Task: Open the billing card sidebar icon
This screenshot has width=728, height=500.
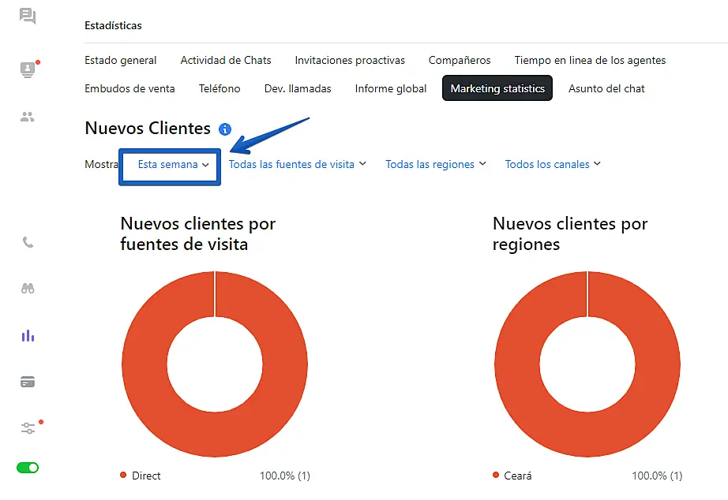Action: (x=28, y=382)
